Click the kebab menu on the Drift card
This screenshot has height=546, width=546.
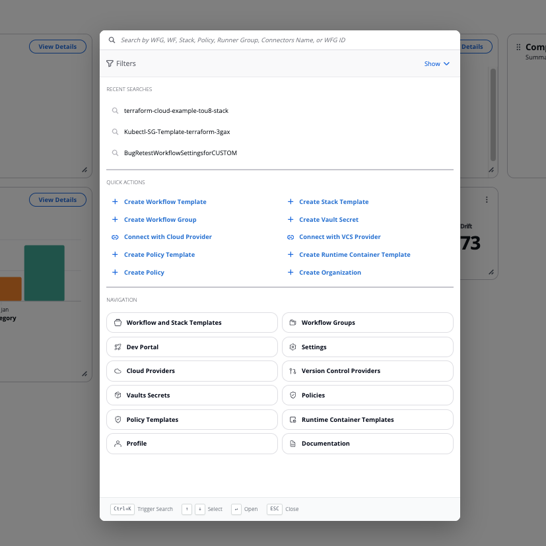[x=487, y=199]
